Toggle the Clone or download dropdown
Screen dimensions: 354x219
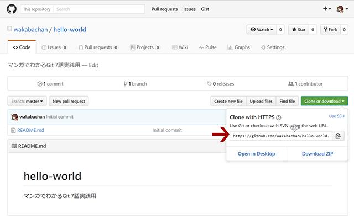pyautogui.click(x=324, y=101)
